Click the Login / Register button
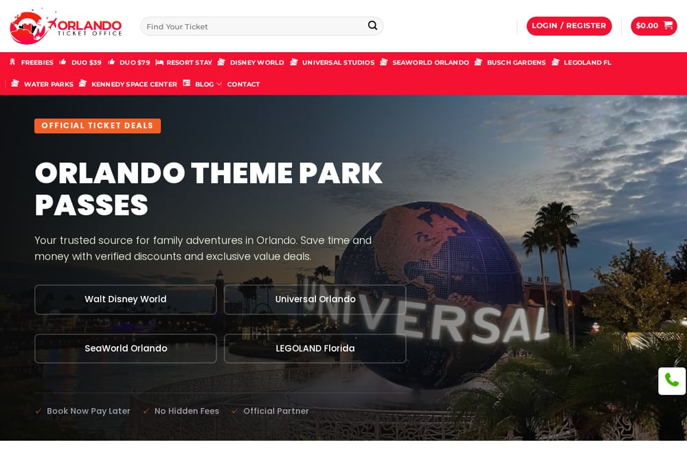This screenshot has width=687, height=458. [569, 26]
